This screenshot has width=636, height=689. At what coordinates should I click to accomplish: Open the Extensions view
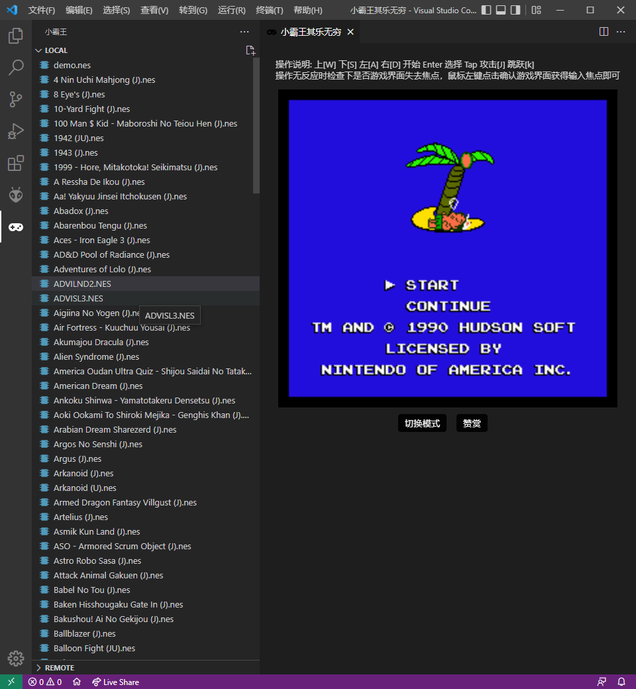[x=16, y=163]
